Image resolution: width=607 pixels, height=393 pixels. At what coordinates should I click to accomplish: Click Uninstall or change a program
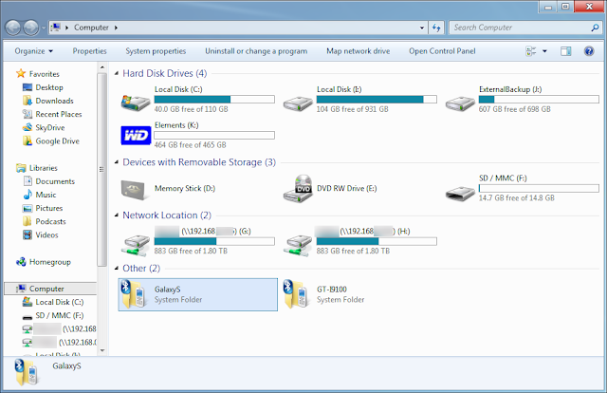click(x=256, y=50)
